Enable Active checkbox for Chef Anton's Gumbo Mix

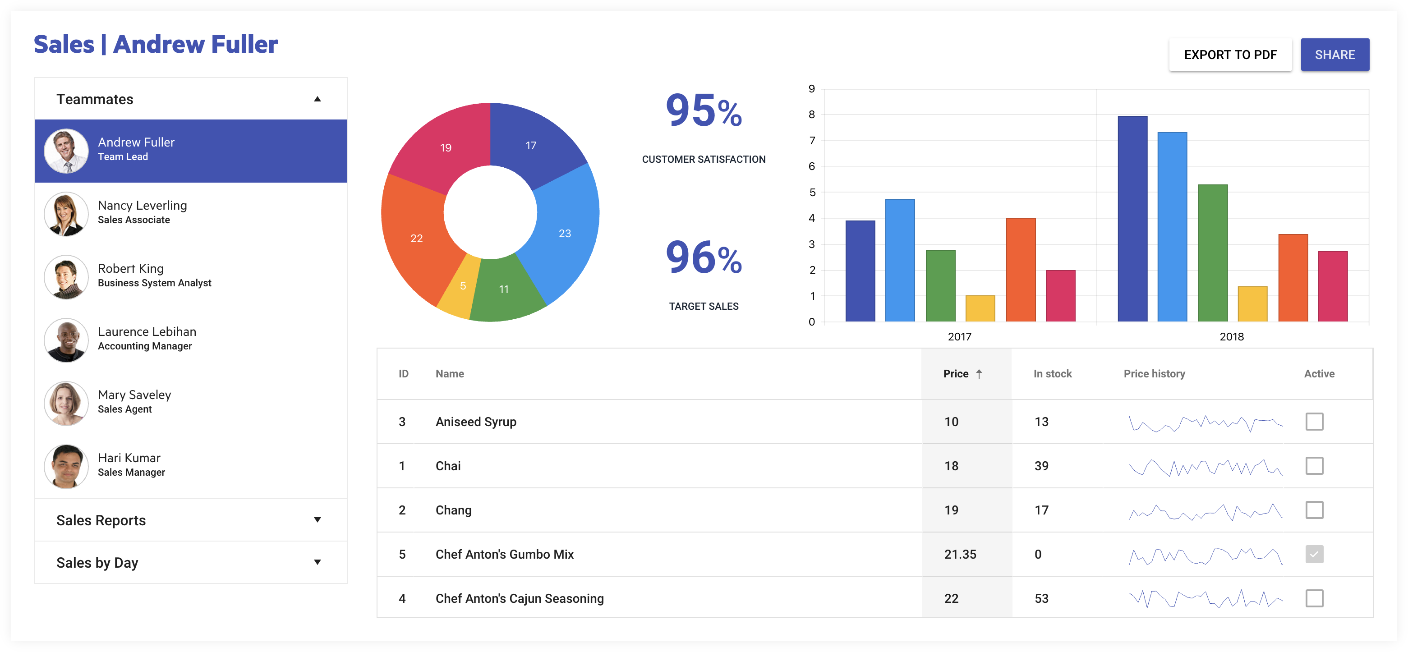(x=1313, y=554)
